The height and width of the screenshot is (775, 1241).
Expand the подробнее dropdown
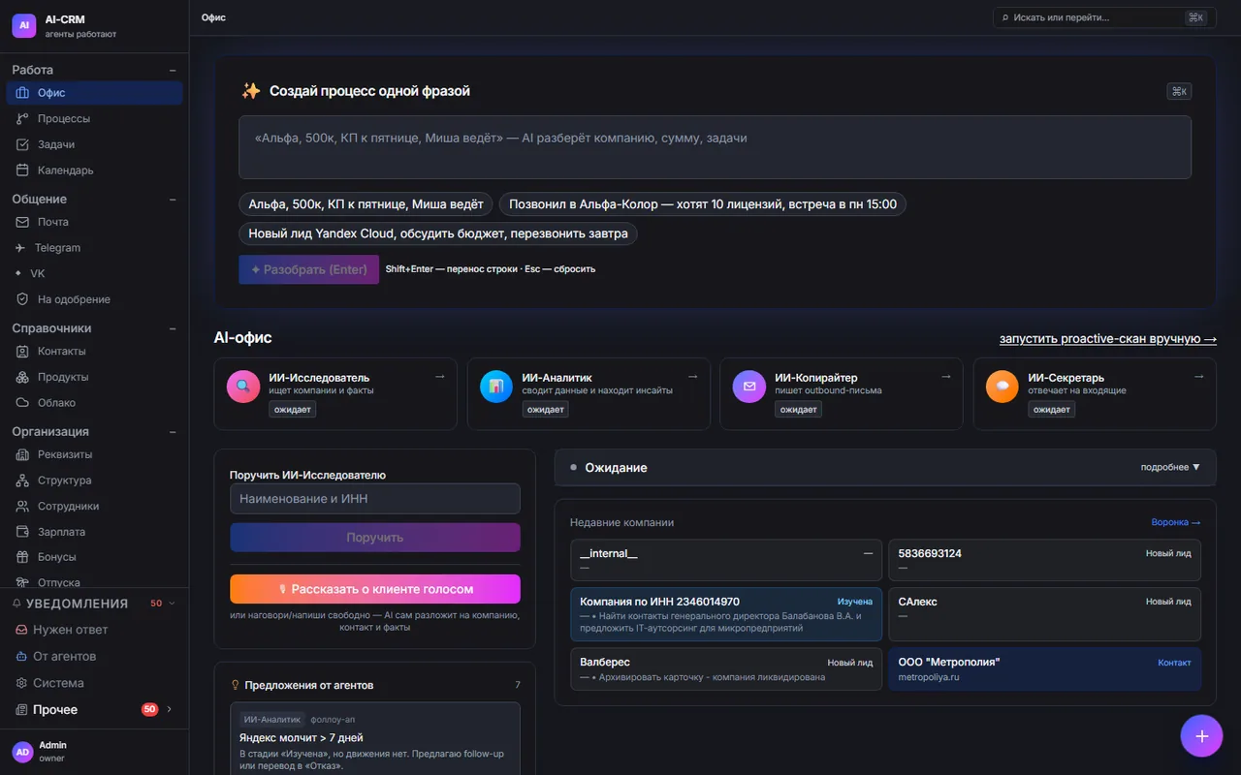(x=1170, y=467)
